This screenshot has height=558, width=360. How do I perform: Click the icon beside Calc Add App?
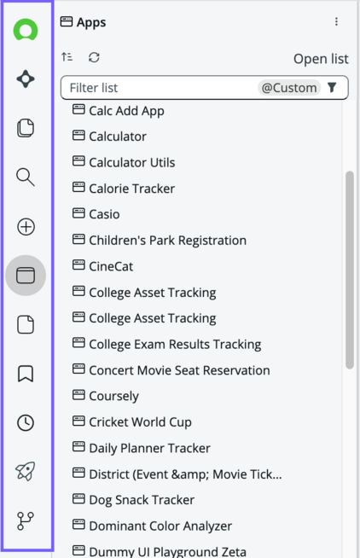78,109
